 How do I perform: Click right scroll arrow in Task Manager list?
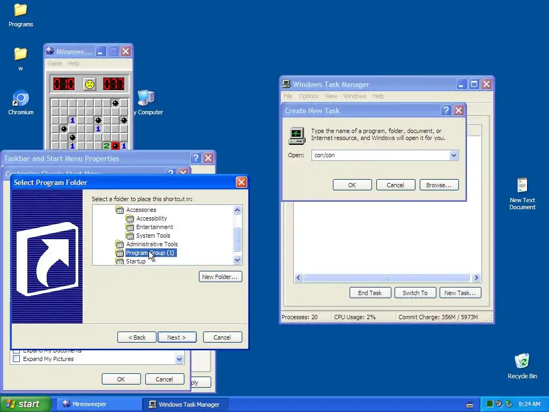[476, 278]
